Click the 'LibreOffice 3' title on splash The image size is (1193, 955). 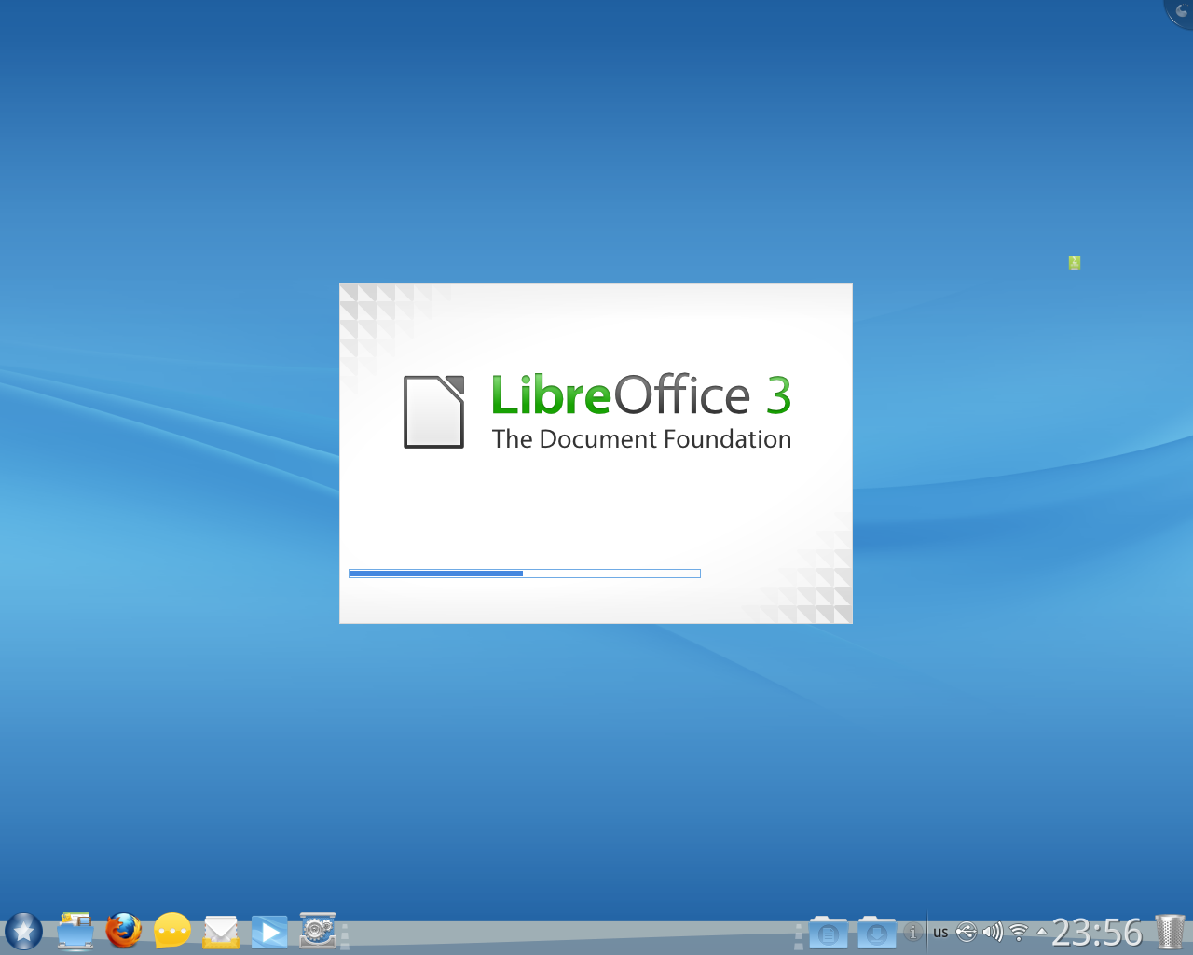(x=641, y=394)
